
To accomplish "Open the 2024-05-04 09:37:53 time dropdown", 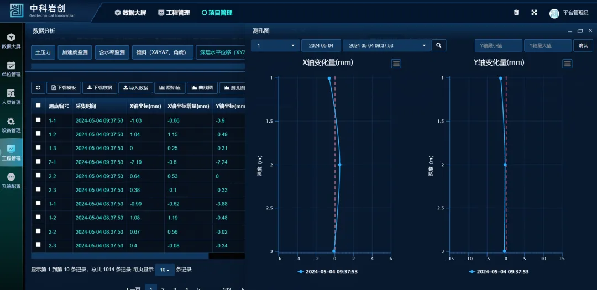I will (x=386, y=45).
